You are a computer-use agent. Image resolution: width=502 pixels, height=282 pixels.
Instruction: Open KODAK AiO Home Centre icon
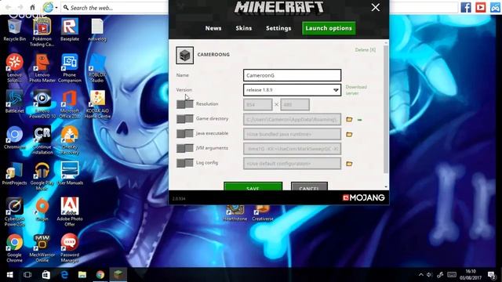(x=97, y=104)
